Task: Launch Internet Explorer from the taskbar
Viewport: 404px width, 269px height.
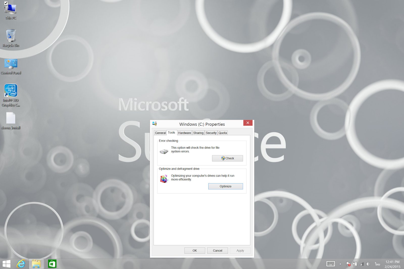Action: click(21, 264)
